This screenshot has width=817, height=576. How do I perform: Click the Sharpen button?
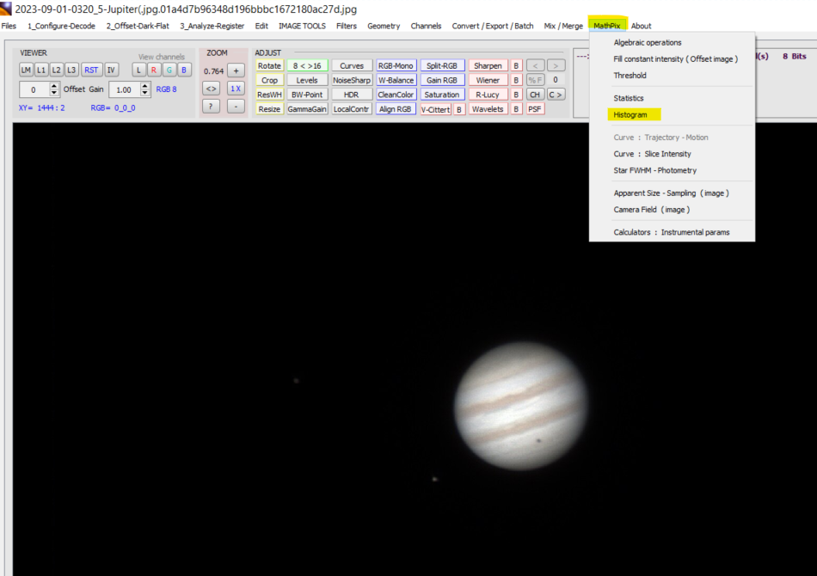pyautogui.click(x=488, y=65)
